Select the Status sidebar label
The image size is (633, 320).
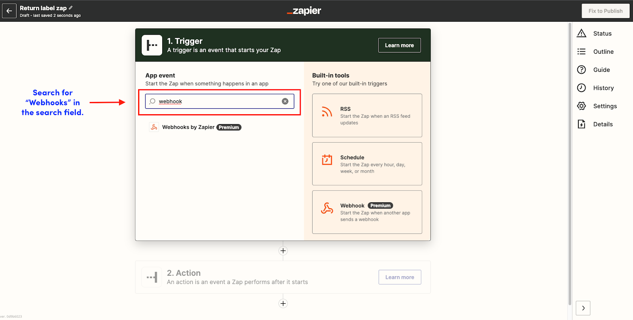[x=602, y=34]
